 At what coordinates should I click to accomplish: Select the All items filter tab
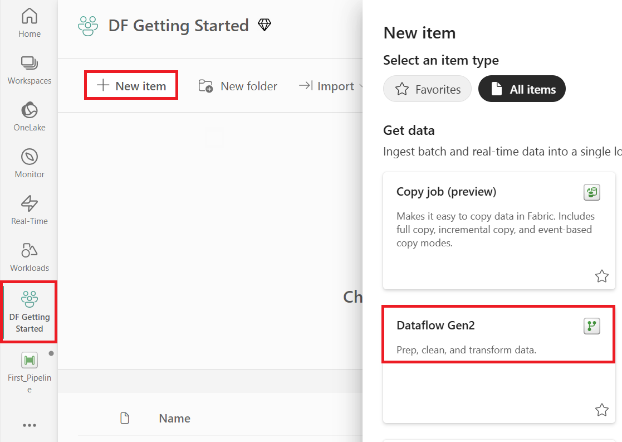(522, 89)
